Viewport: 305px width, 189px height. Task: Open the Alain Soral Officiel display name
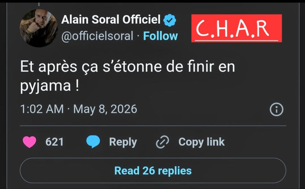[x=111, y=20]
